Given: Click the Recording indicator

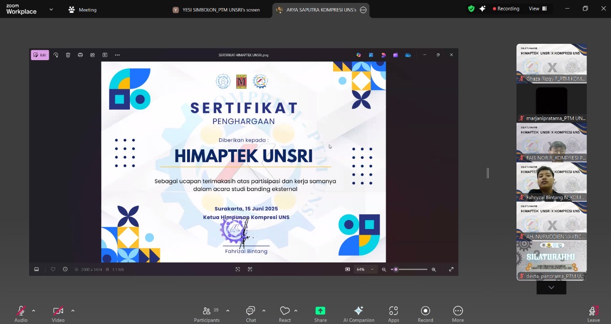Looking at the screenshot, I should [506, 9].
